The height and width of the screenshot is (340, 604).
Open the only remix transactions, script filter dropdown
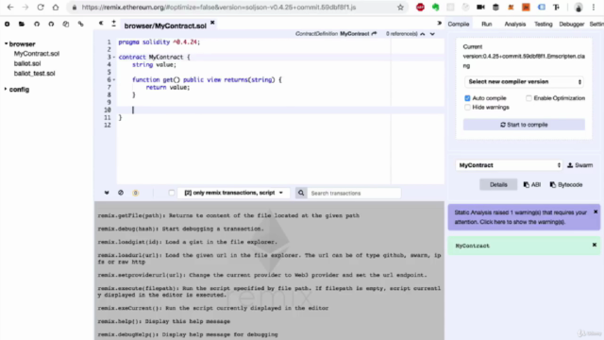(x=233, y=193)
